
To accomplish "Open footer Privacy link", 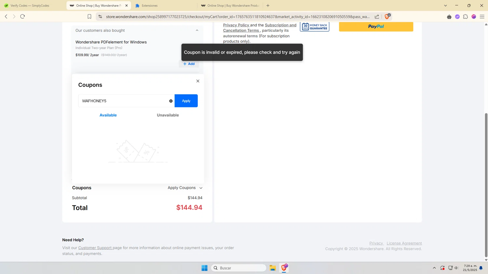I will pyautogui.click(x=376, y=243).
